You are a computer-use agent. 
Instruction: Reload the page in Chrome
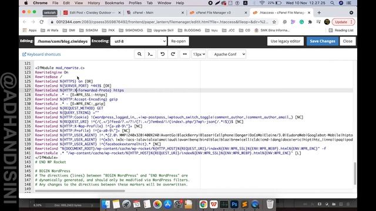(x=42, y=22)
